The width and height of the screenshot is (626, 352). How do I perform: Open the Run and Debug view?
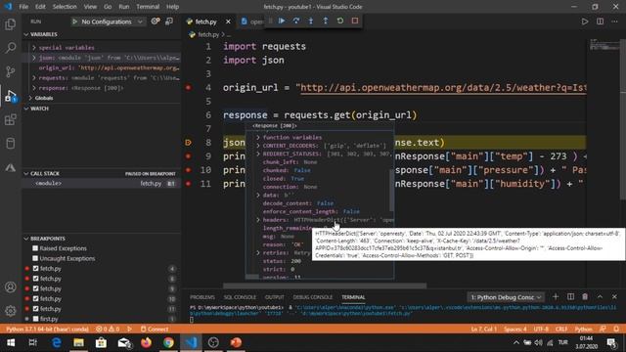[11, 96]
